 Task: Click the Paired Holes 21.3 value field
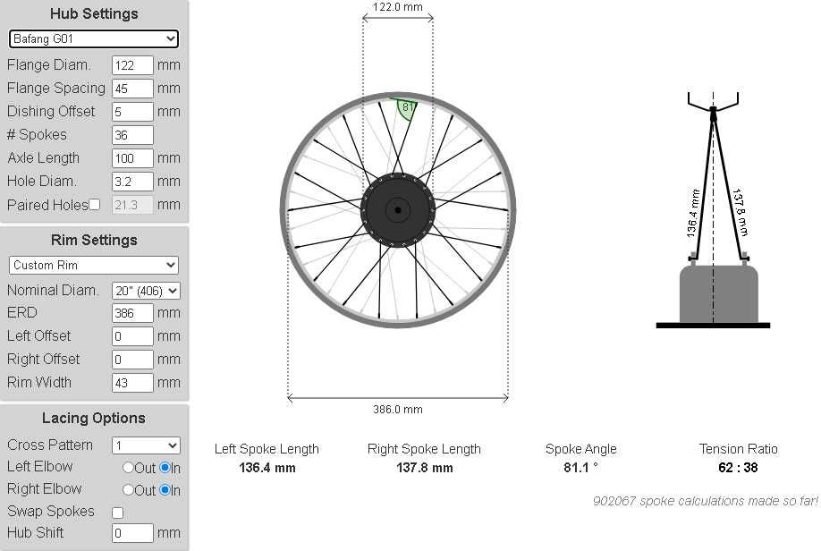pyautogui.click(x=132, y=205)
